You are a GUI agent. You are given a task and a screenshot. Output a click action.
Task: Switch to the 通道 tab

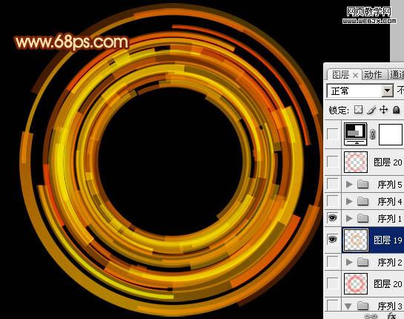point(397,75)
